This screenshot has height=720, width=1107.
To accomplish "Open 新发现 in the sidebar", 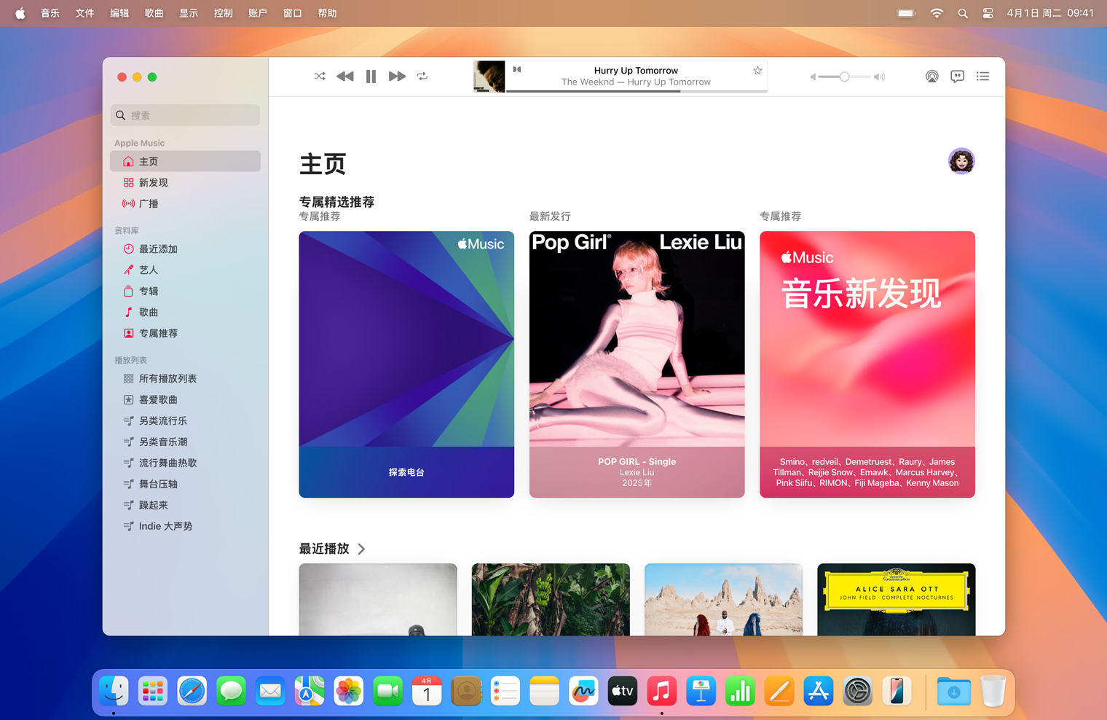I will click(153, 183).
